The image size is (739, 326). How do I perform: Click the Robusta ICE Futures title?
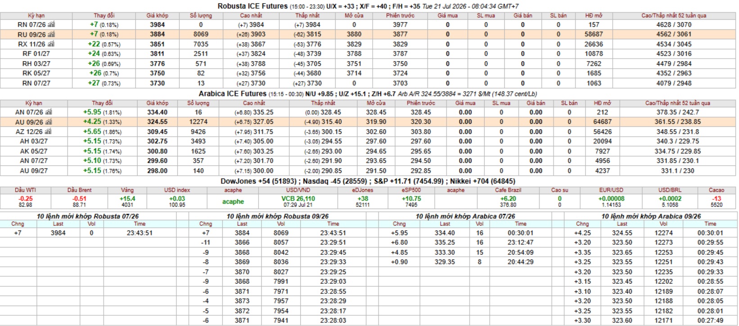click(x=252, y=6)
